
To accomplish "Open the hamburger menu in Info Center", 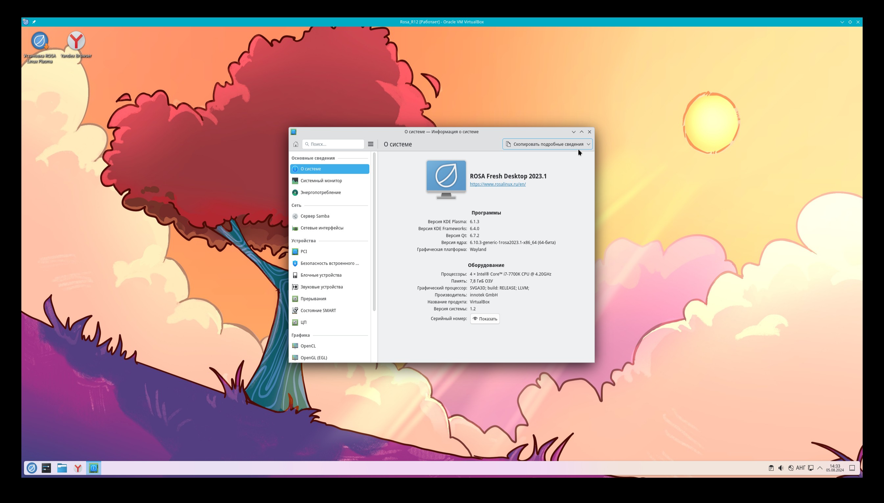I will 370,144.
